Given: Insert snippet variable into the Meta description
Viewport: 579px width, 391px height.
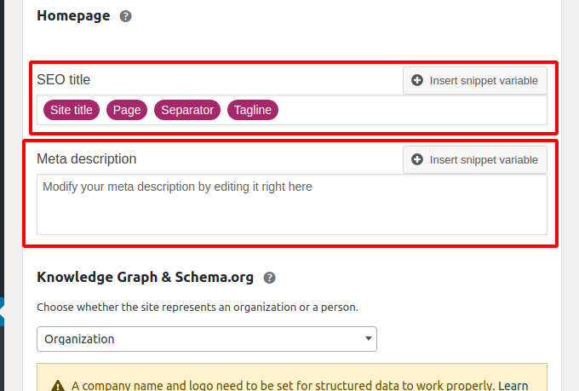Looking at the screenshot, I should click(x=475, y=159).
